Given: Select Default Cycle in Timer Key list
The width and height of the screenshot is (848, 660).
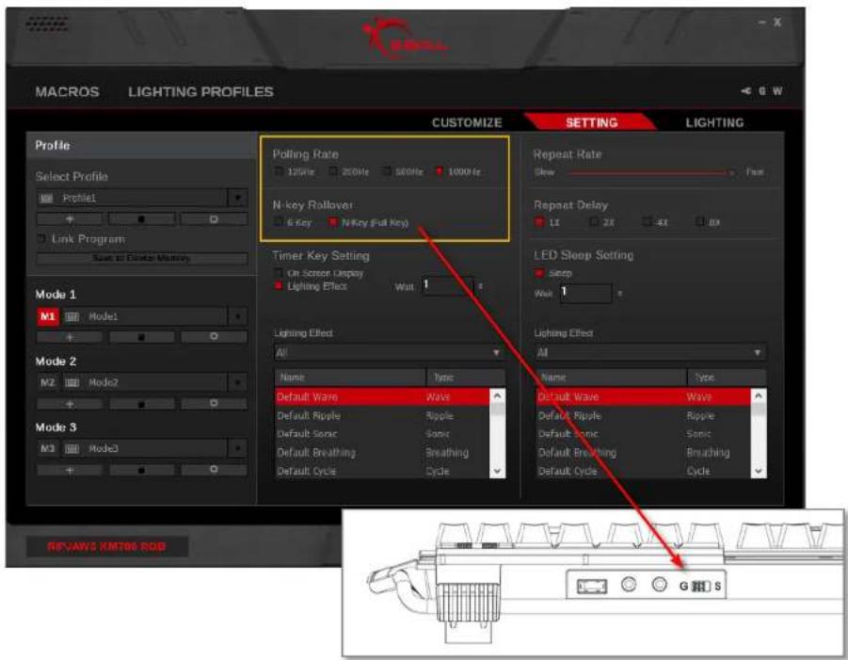Looking at the screenshot, I should (382, 471).
